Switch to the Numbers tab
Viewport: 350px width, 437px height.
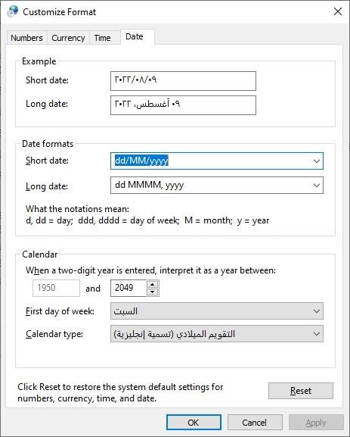(x=26, y=38)
